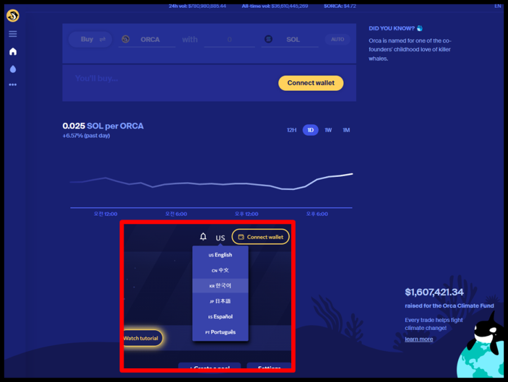Open the learn more link
This screenshot has width=508, height=382.
(419, 339)
